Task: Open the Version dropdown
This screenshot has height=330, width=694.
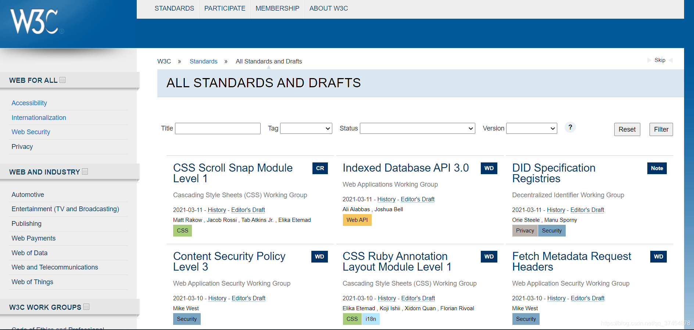Action: 532,128
